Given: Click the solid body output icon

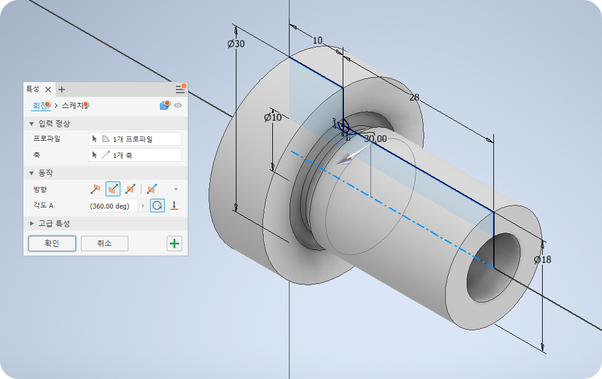Looking at the screenshot, I should point(164,105).
